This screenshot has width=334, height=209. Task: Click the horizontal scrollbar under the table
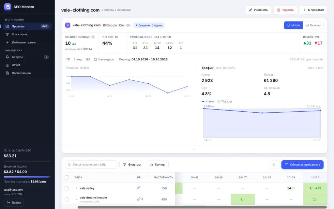coord(202,207)
